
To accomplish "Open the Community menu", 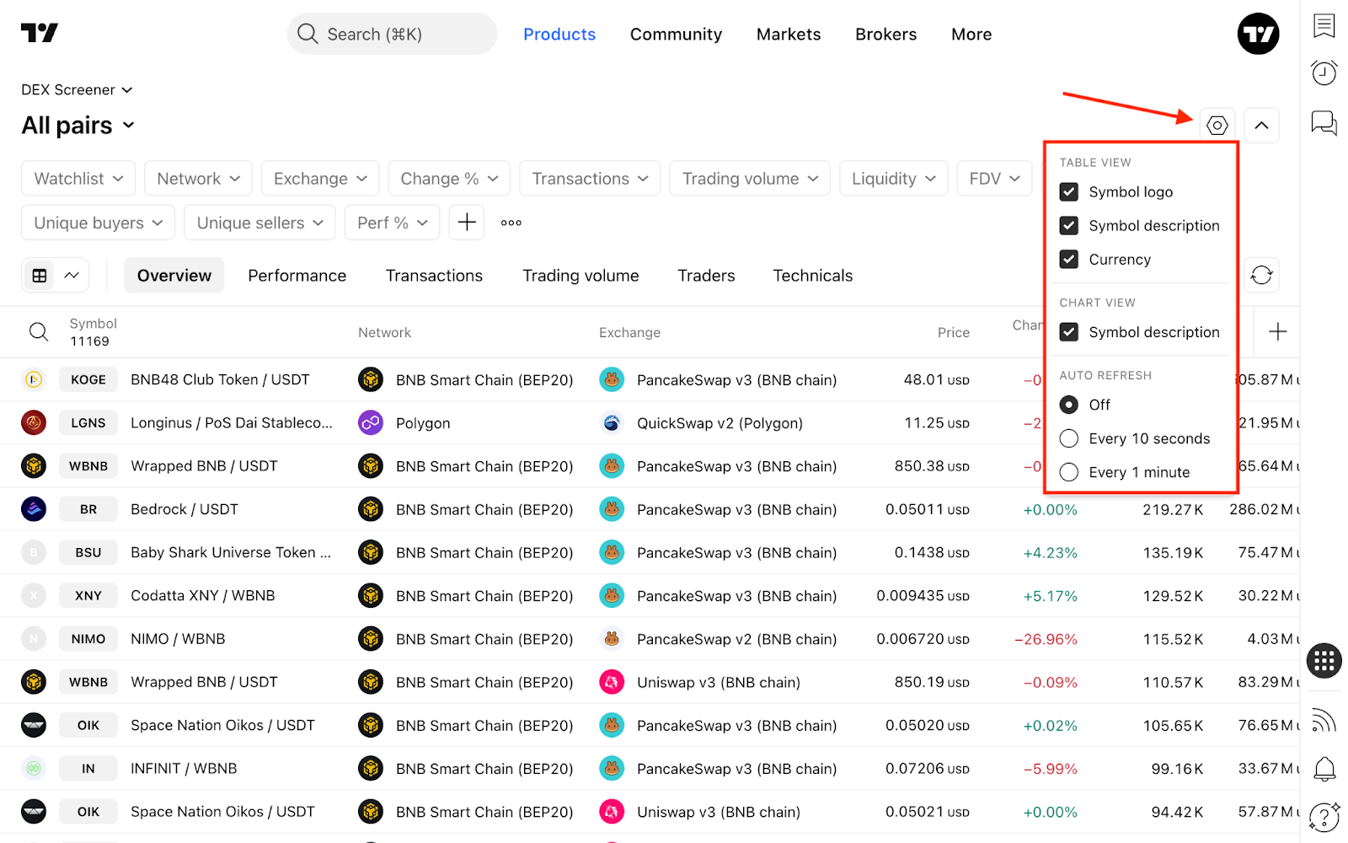I will pyautogui.click(x=676, y=35).
